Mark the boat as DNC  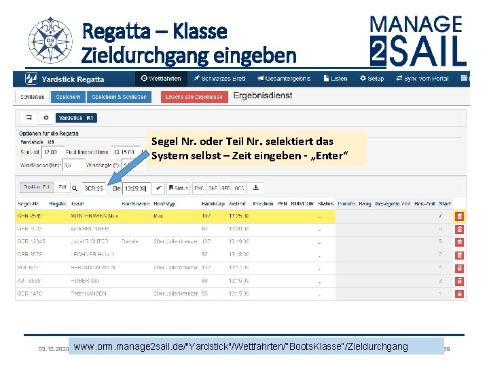click(199, 188)
